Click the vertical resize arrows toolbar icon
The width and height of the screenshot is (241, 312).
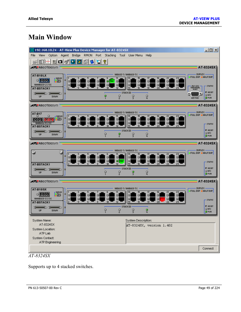pyautogui.click(x=48, y=62)
